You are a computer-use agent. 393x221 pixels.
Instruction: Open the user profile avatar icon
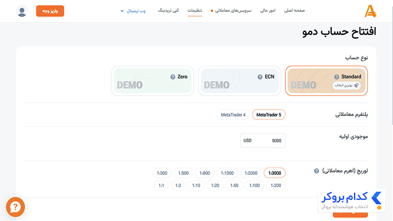coord(22,11)
